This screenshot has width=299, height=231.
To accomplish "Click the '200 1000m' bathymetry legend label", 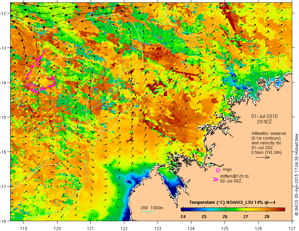I will click(x=152, y=208).
